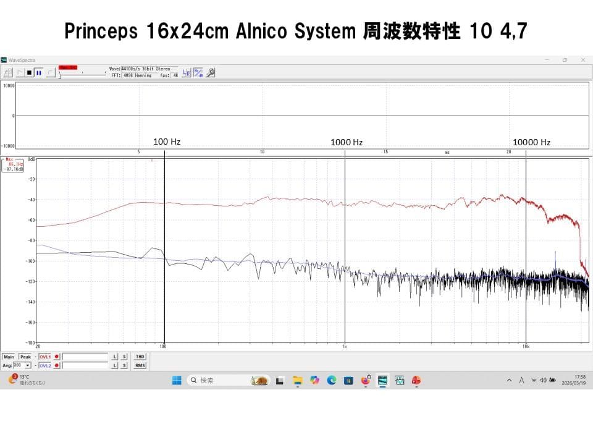The width and height of the screenshot is (593, 445).
Task: Click the fps value 46
Action: click(175, 75)
